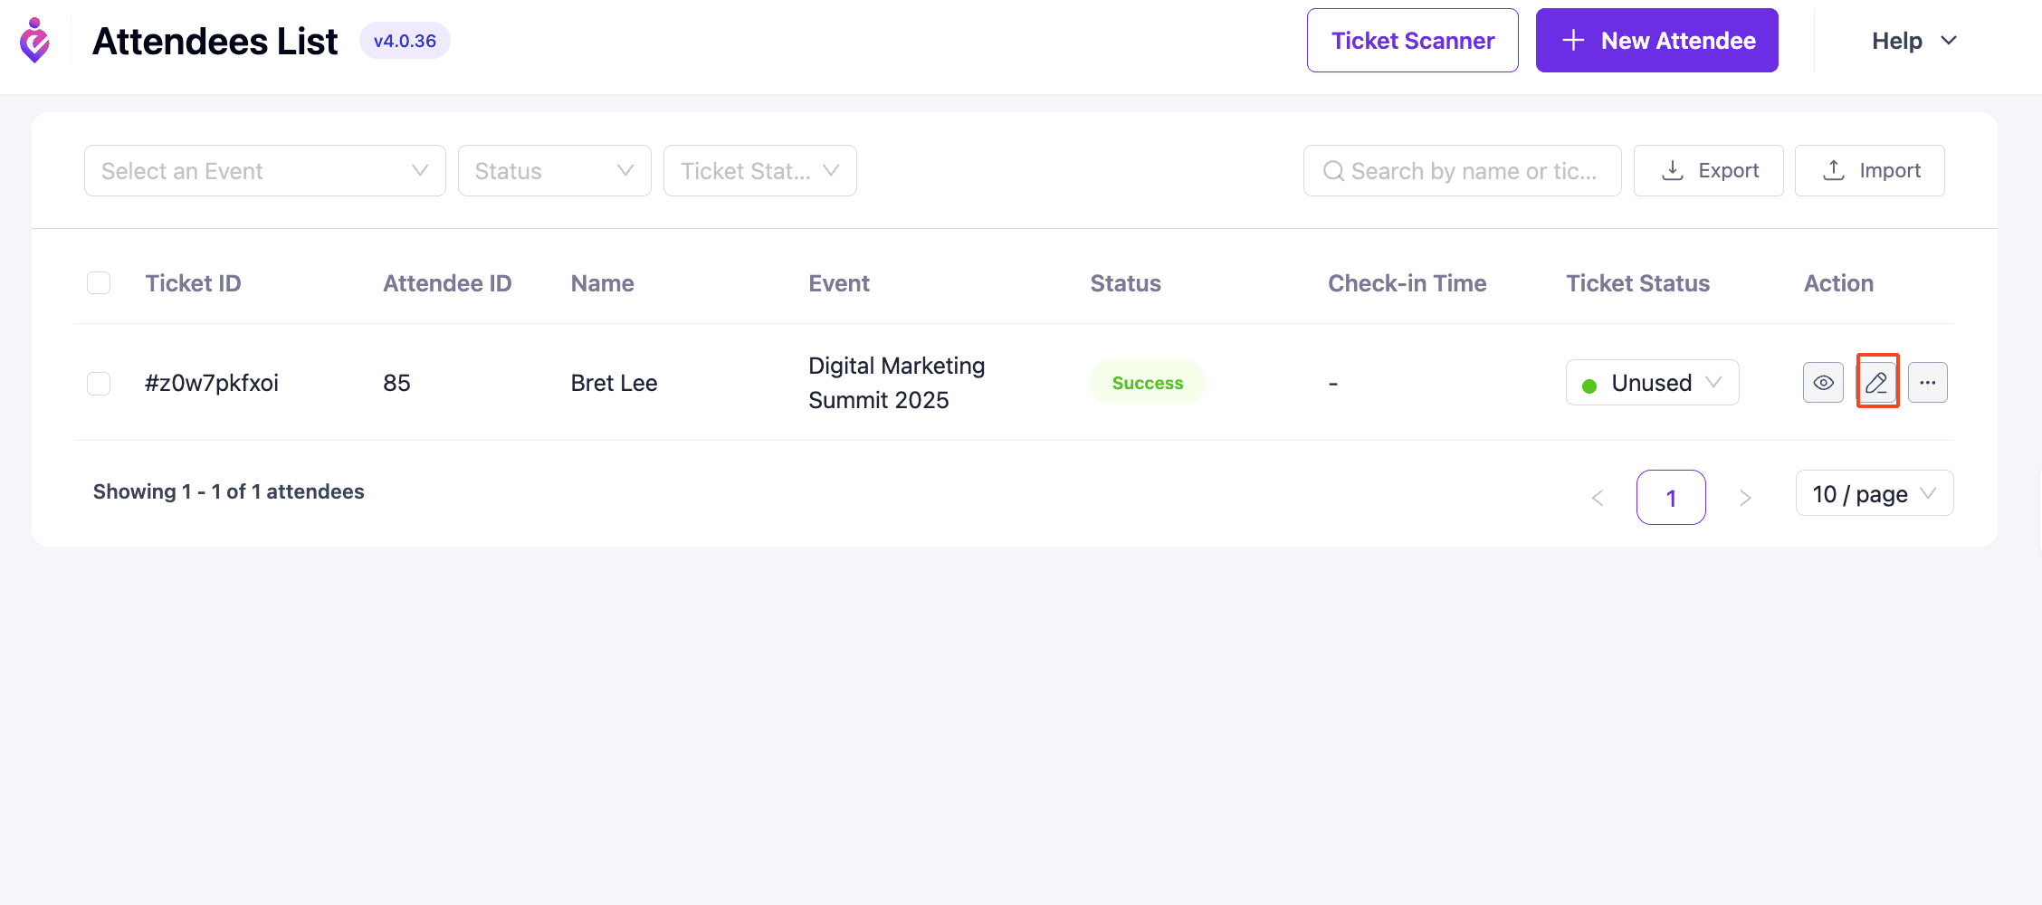View Bret Lee attendee details eye icon

pyautogui.click(x=1823, y=383)
